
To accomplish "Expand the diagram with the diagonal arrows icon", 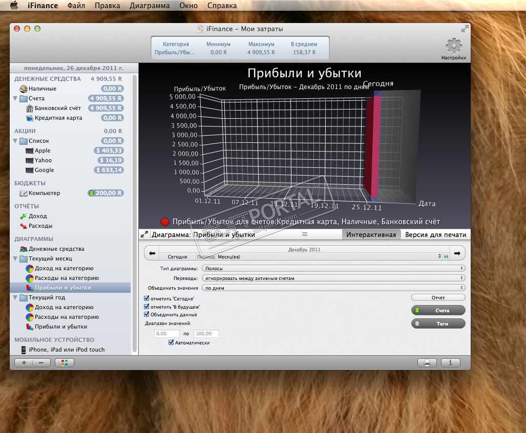I will pos(144,234).
